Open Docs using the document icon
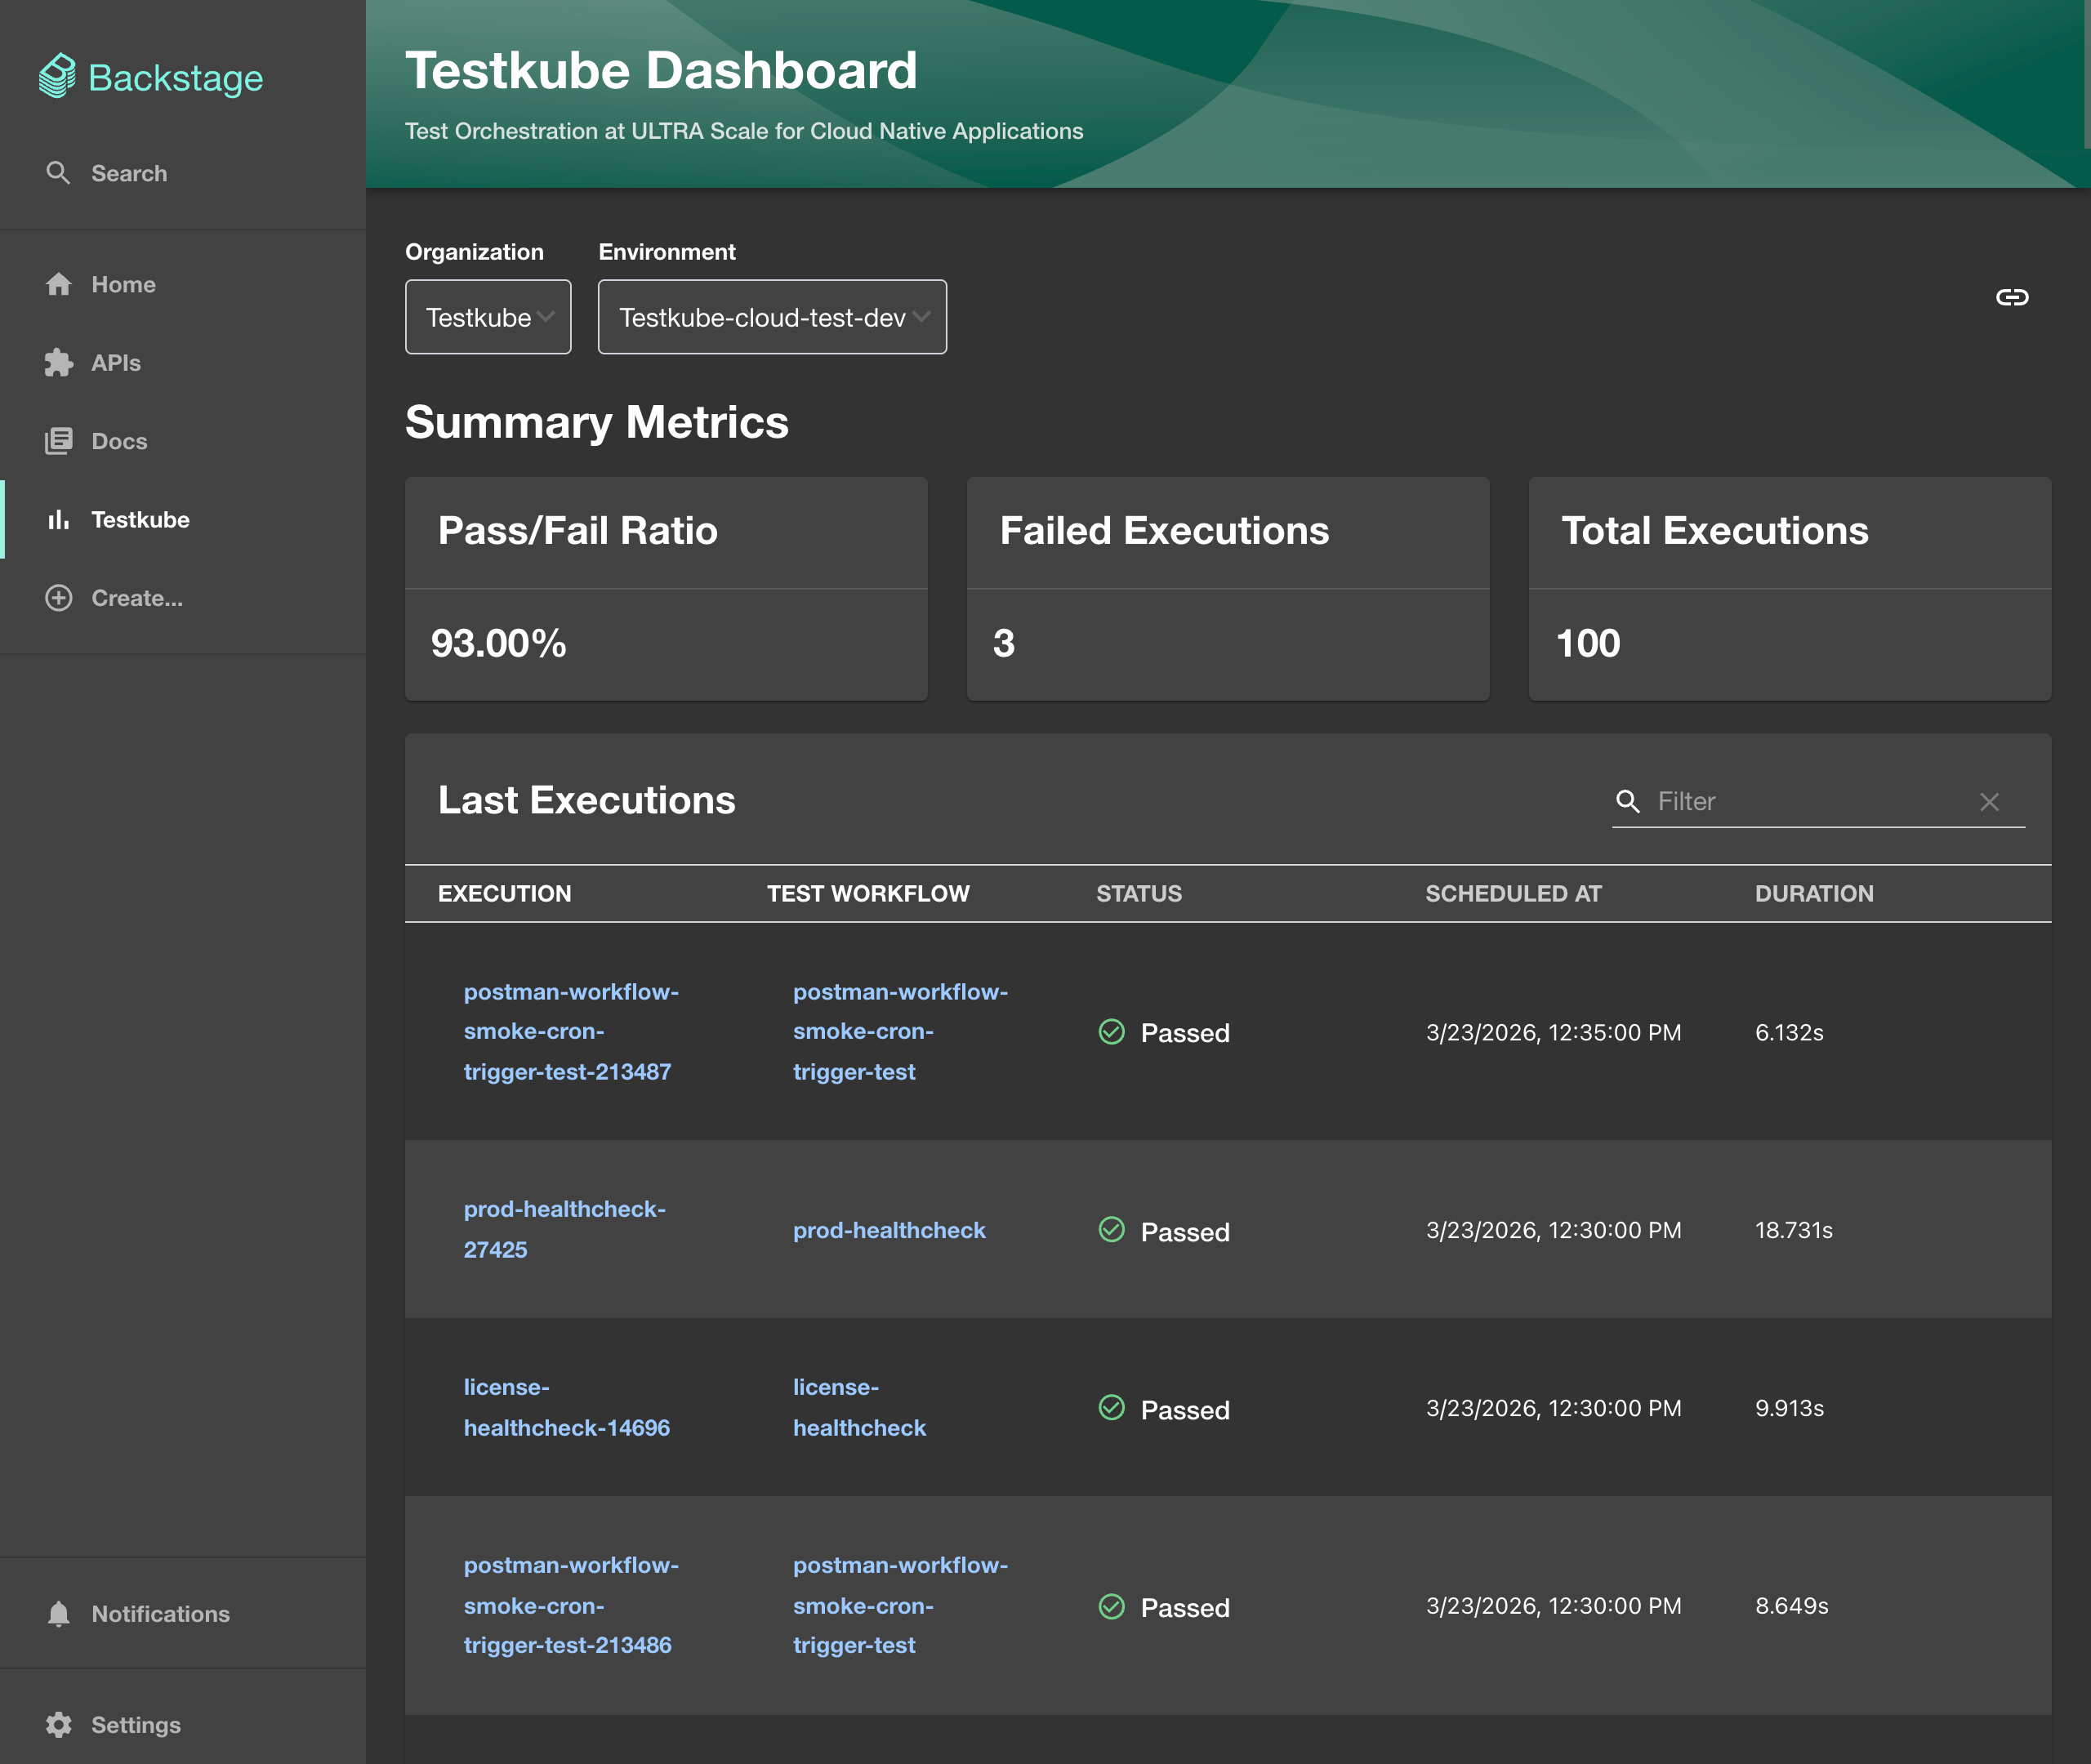2091x1764 pixels. coord(59,440)
